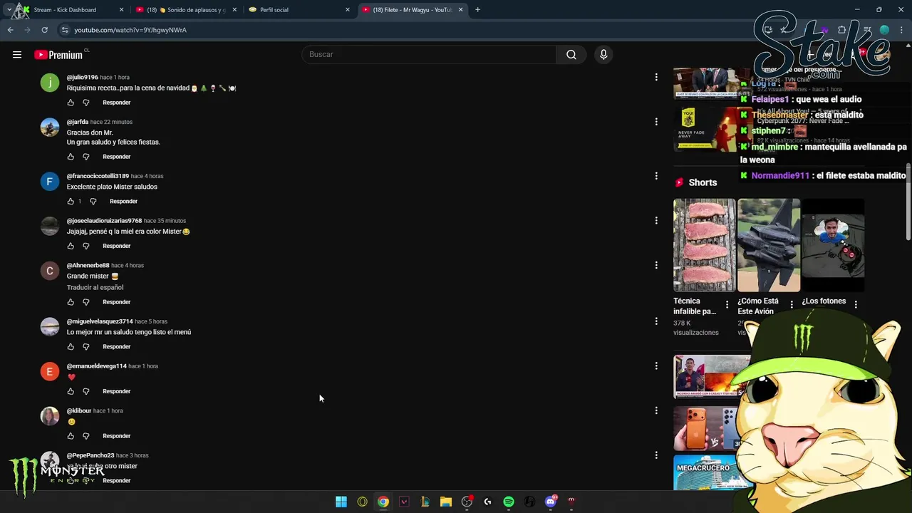The height and width of the screenshot is (513, 912).
Task: Reply to @joseclaudioruizarias9768's comment
Action: pyautogui.click(x=116, y=246)
